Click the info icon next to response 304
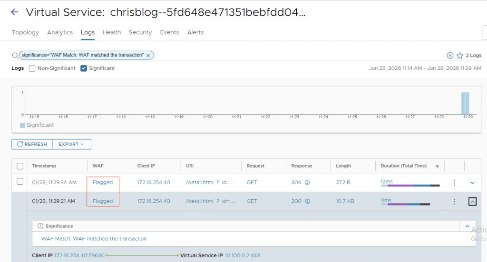This screenshot has width=487, height=262. click(x=307, y=182)
